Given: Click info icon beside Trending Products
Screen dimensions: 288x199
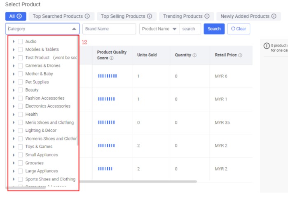Looking at the screenshot, I should point(207,16).
